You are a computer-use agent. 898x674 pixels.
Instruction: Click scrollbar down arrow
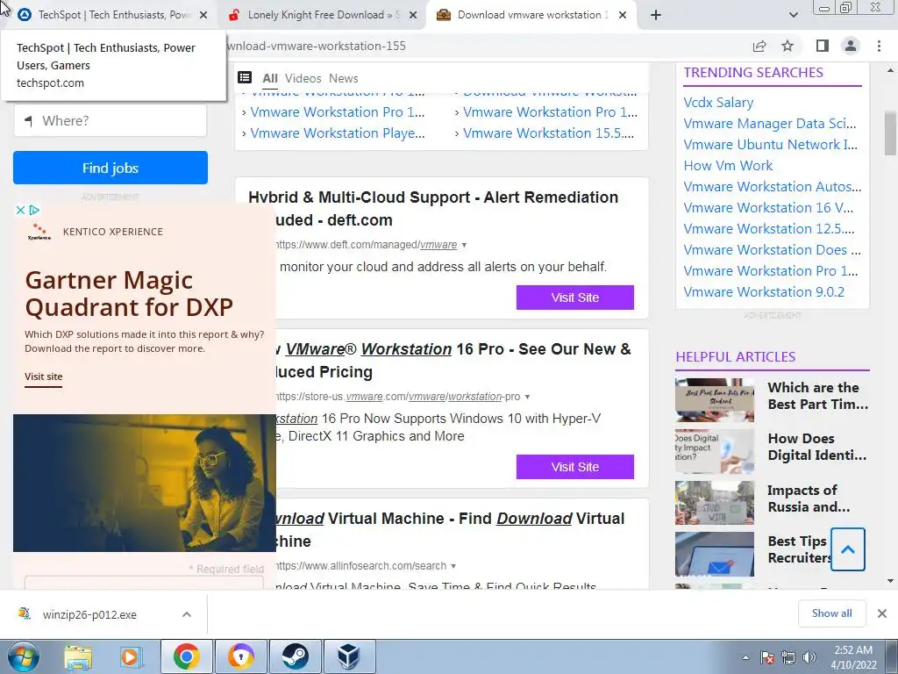tap(890, 581)
